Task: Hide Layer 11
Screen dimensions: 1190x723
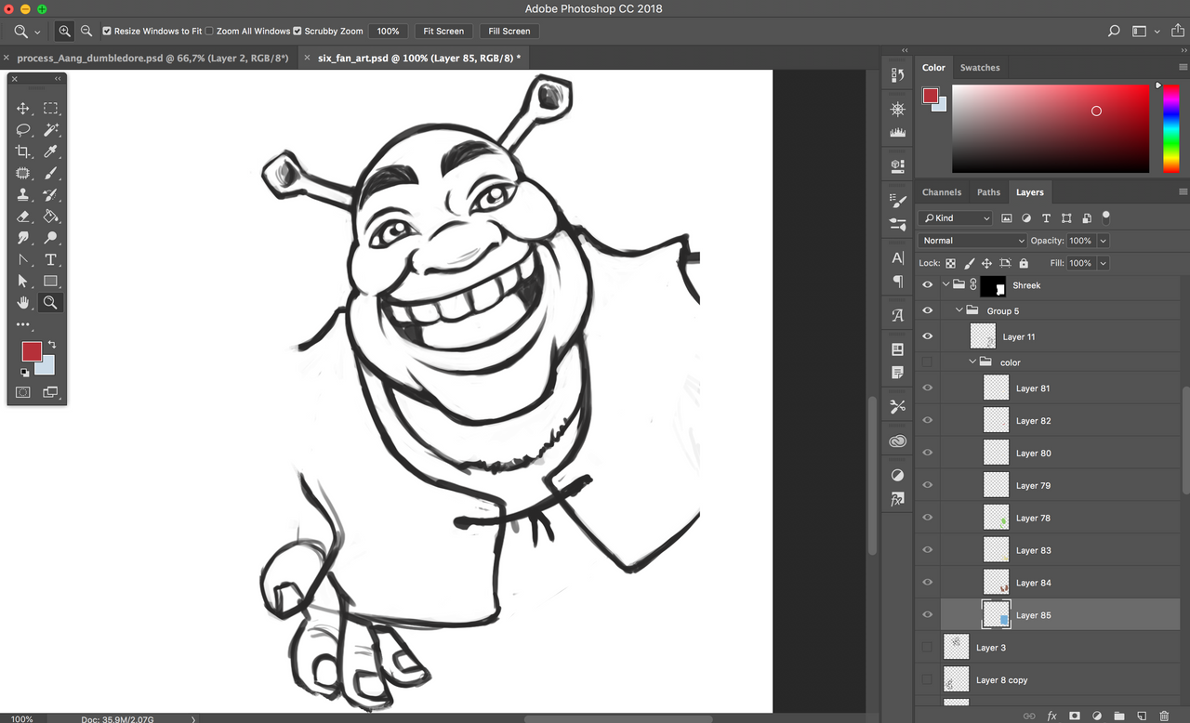Action: point(927,336)
